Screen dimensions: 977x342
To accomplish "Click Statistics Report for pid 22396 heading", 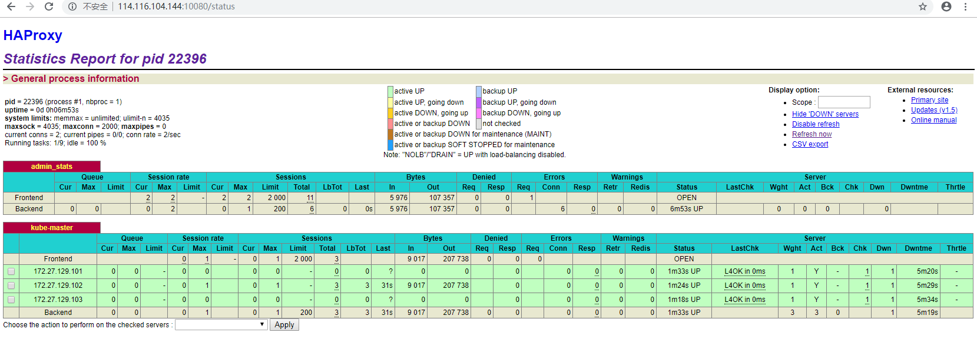I will pyautogui.click(x=105, y=59).
